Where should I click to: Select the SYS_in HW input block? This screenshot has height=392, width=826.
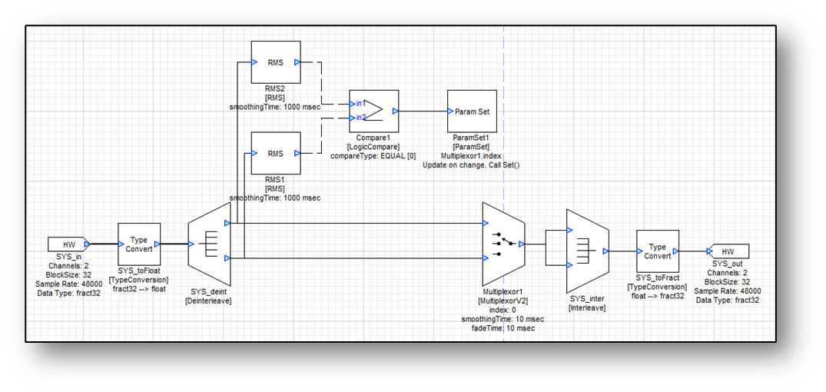pyautogui.click(x=68, y=244)
